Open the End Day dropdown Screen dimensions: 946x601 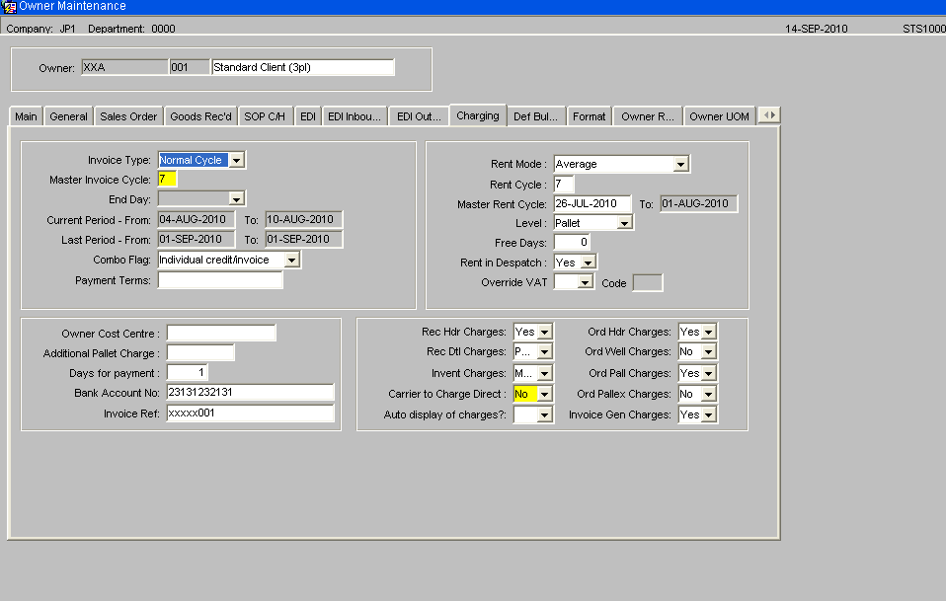coord(237,199)
